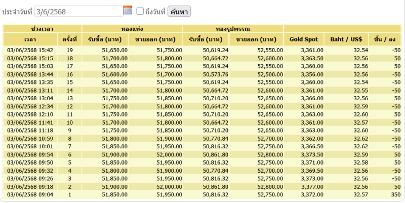Enable the ถึงวันที่ checkbox
The width and height of the screenshot is (405, 203).
click(140, 11)
